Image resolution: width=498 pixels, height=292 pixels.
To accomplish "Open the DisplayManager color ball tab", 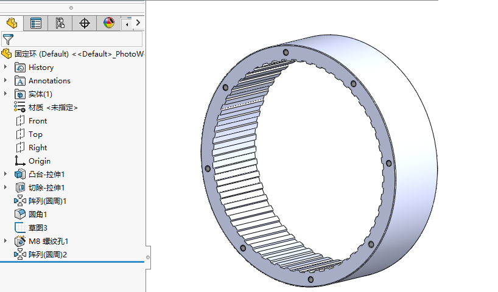I will pos(108,23).
